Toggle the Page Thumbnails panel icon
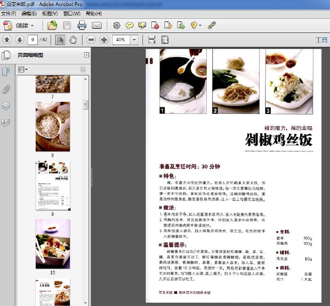This screenshot has width=330, height=306. click(x=6, y=55)
